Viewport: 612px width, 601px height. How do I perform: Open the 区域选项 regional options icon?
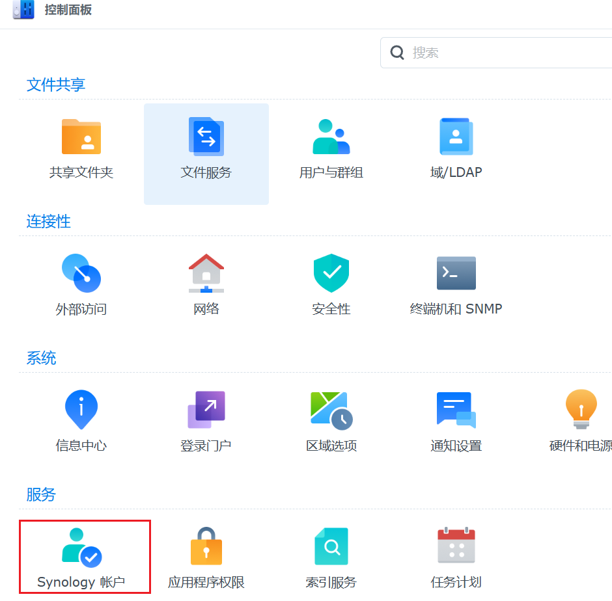pos(331,410)
